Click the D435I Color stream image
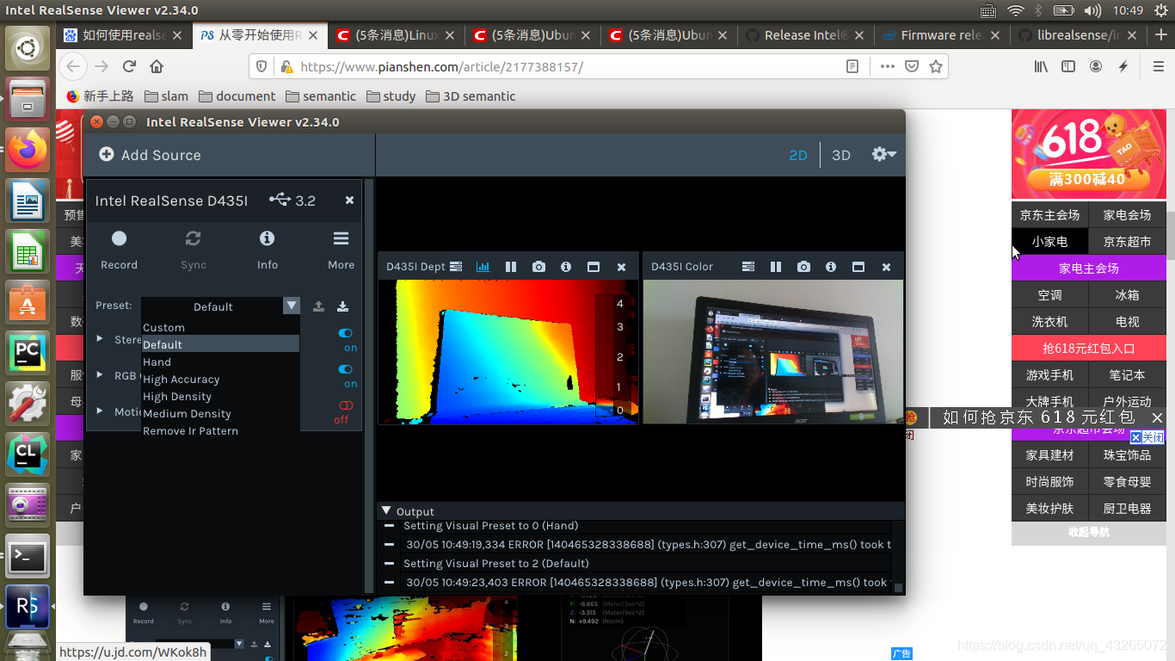 773,351
